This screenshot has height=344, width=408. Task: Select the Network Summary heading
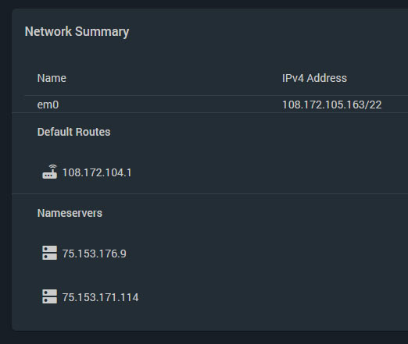point(77,32)
